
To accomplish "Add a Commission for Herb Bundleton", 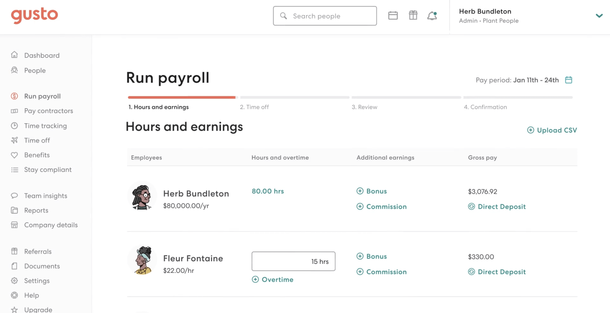I will pos(382,207).
